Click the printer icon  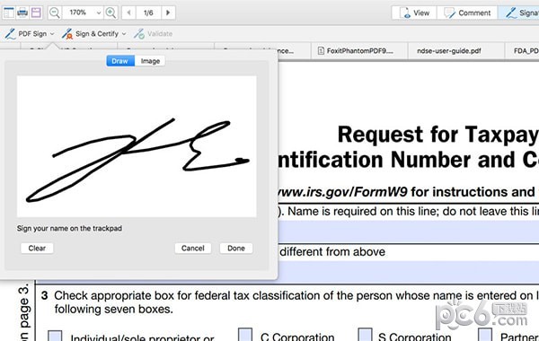point(22,13)
